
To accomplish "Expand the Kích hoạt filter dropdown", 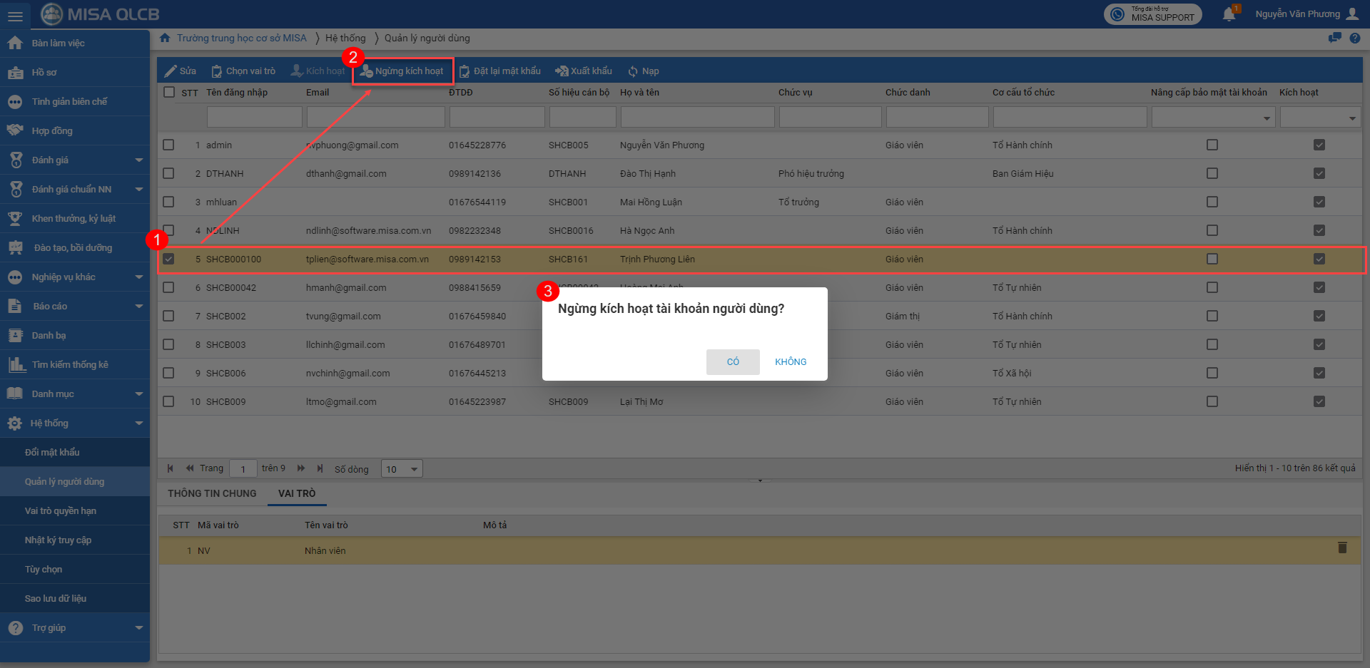I will click(x=1352, y=118).
